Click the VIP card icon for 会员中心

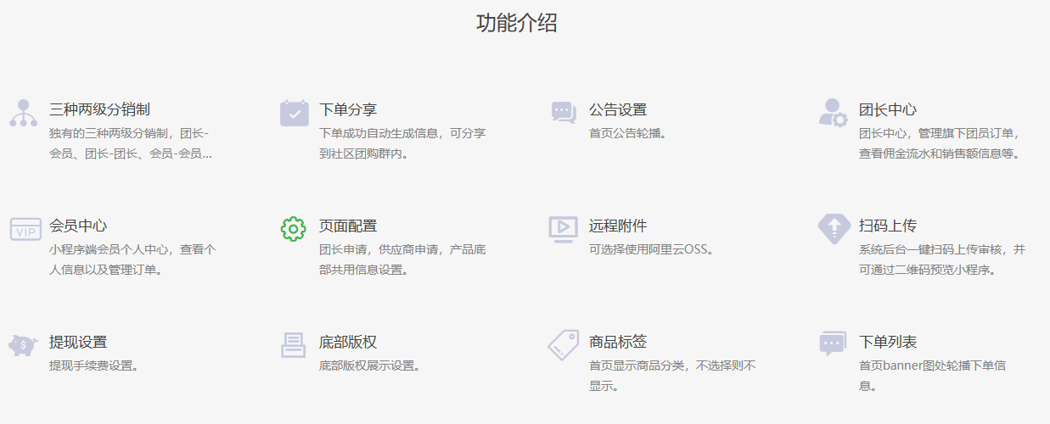(x=25, y=229)
